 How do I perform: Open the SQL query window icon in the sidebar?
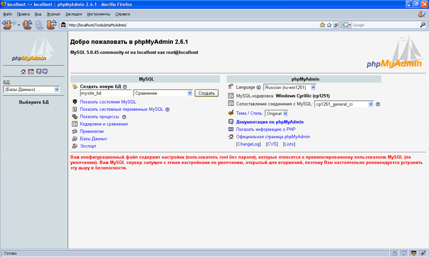(31, 72)
